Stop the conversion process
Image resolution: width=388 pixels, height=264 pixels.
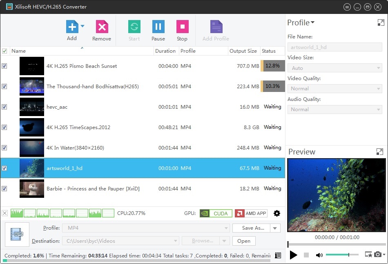click(x=182, y=27)
